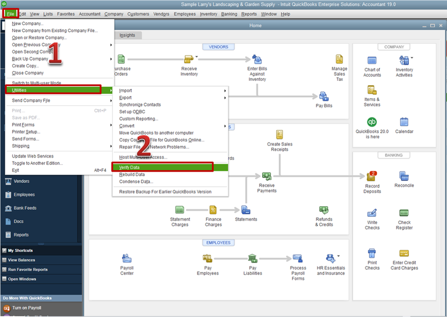Click the Refunds & Credits icon
The width and height of the screenshot is (447, 317).
point(324,210)
